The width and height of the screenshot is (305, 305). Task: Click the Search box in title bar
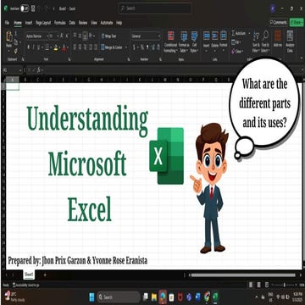(x=155, y=8)
